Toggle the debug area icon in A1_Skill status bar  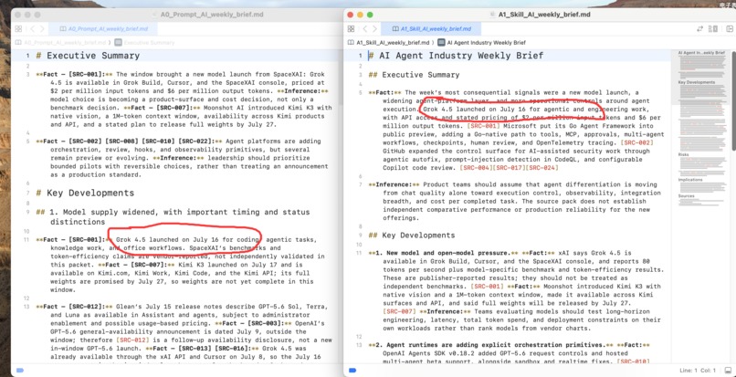[x=728, y=371]
